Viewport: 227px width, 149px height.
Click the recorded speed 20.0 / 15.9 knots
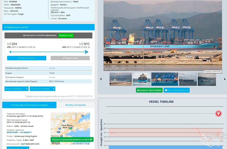tap(56, 81)
